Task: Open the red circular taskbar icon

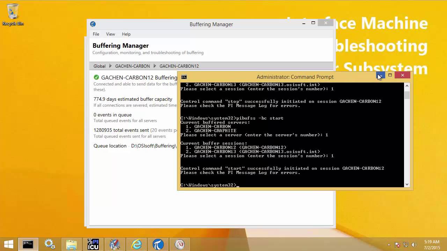Action: pos(180,244)
